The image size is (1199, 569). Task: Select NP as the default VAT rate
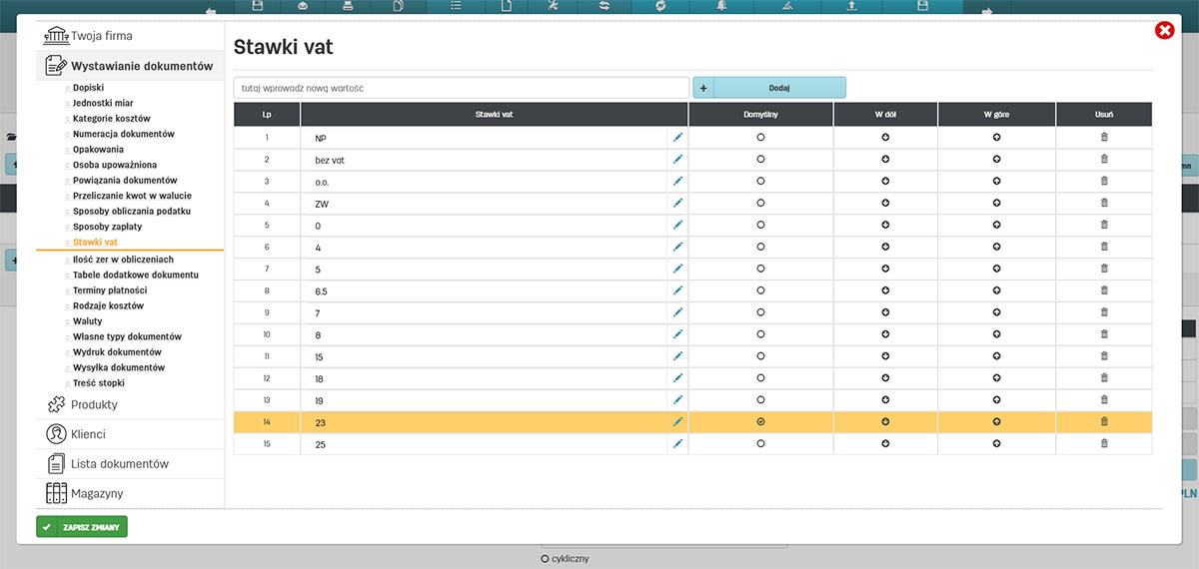760,137
